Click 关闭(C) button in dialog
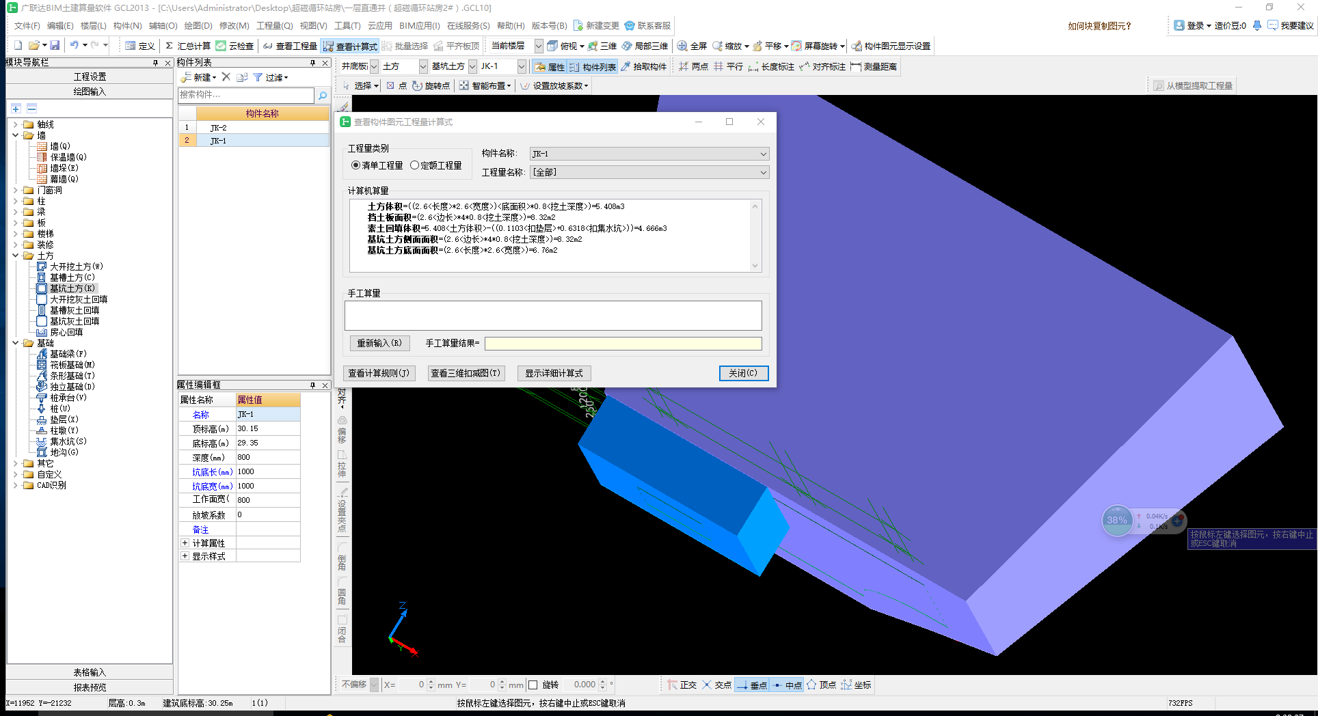Image resolution: width=1318 pixels, height=716 pixels. click(x=743, y=373)
